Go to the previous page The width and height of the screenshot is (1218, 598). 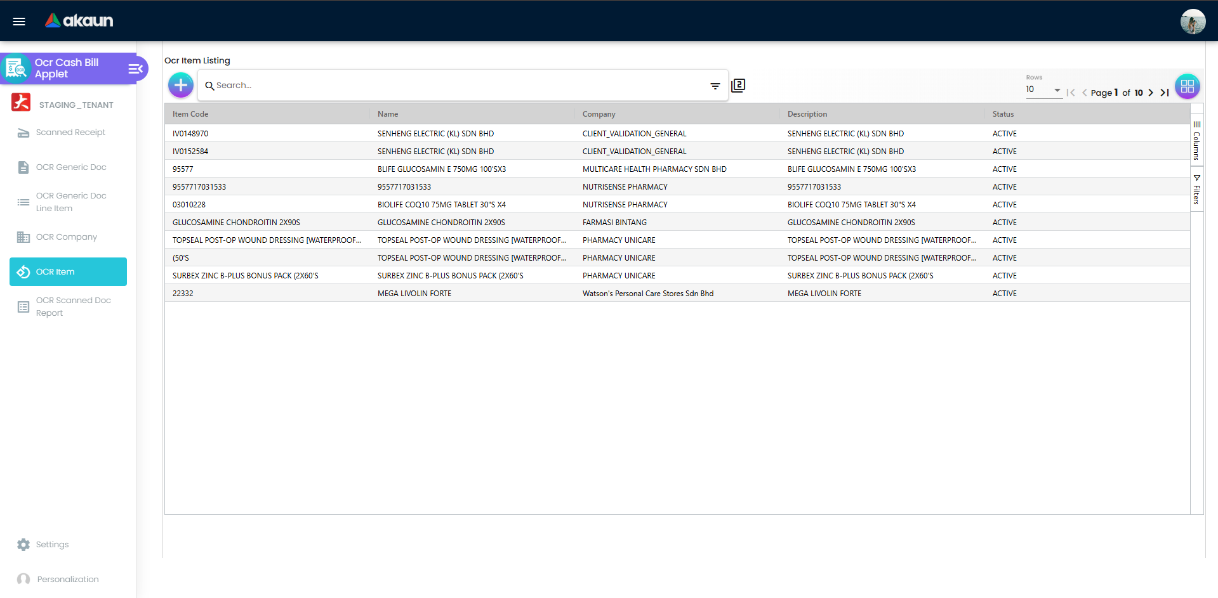tap(1085, 93)
